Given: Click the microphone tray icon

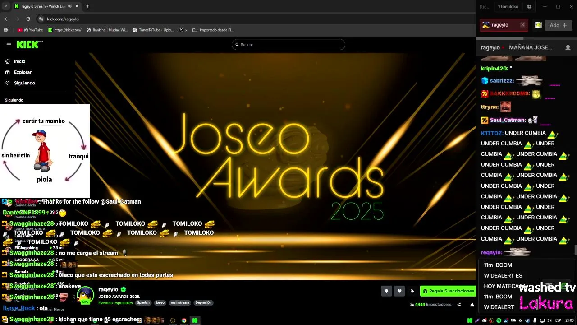Looking at the screenshot, I should point(535,320).
